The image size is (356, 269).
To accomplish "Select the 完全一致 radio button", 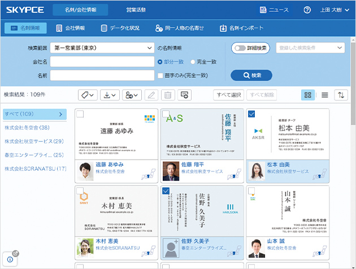I will point(193,61).
